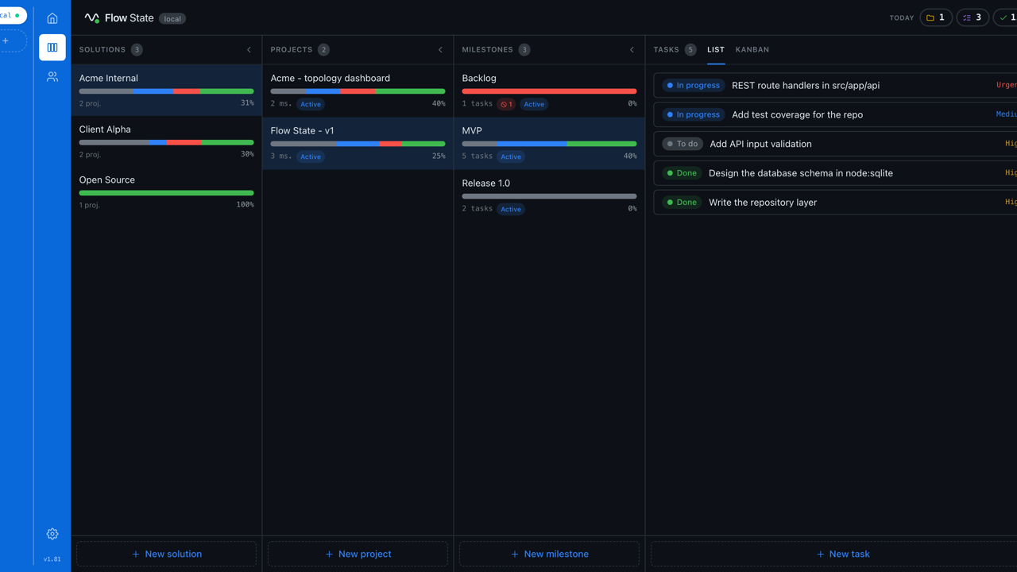
Task: Click the local badge beside Flow State
Action: coord(172,18)
